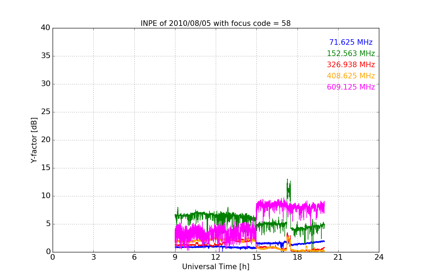The height and width of the screenshot is (280, 421).
Task: Click the 71.625 MHz legend label
Action: pos(351,42)
